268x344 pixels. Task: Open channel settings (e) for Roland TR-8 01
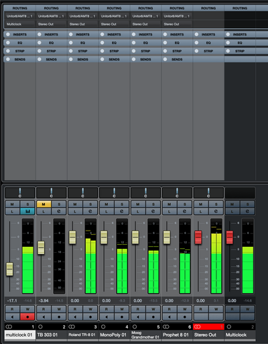pyautogui.click(x=90, y=211)
